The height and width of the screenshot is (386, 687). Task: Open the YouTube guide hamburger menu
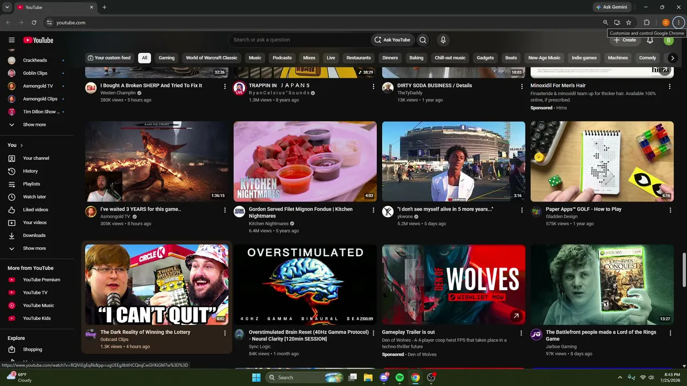[11, 40]
